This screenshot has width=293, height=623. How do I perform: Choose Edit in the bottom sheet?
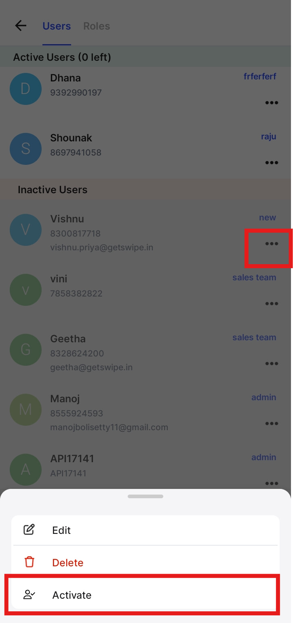coord(145,530)
